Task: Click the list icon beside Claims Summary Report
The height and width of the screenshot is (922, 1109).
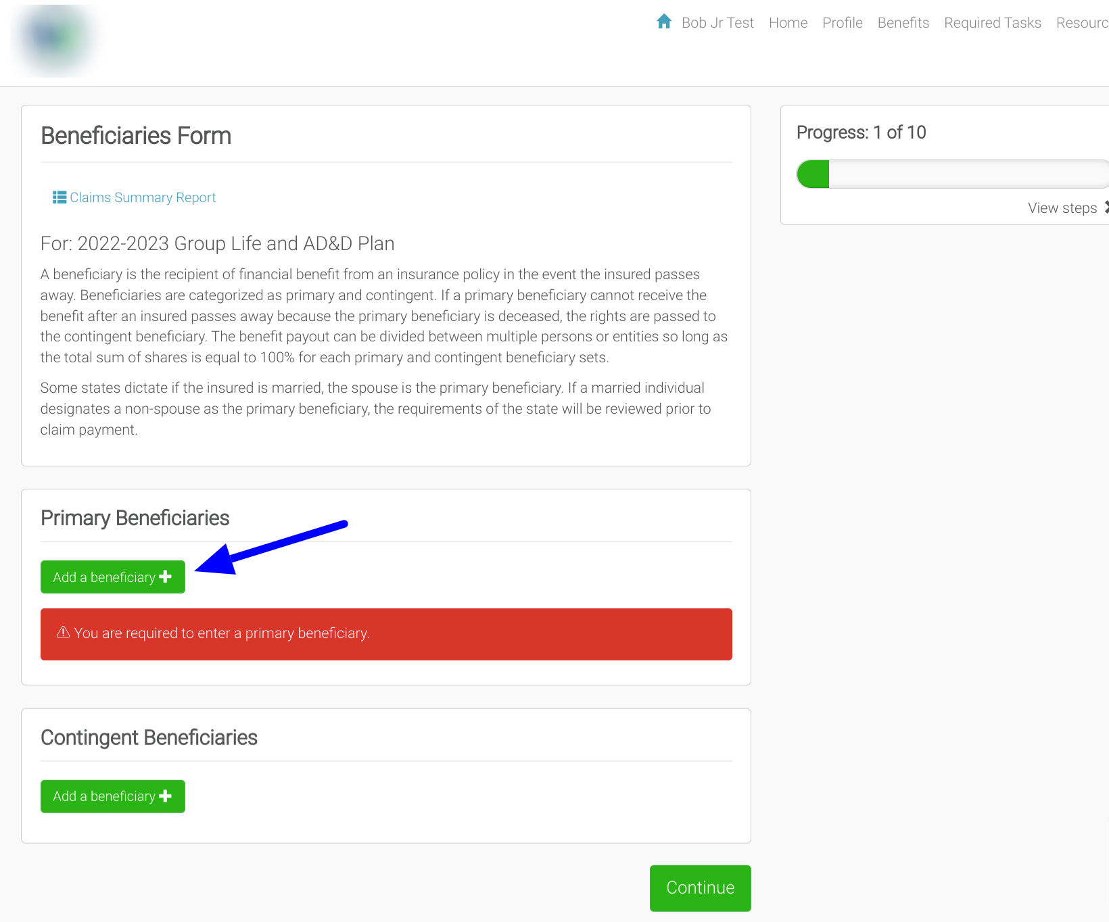Action: 60,197
